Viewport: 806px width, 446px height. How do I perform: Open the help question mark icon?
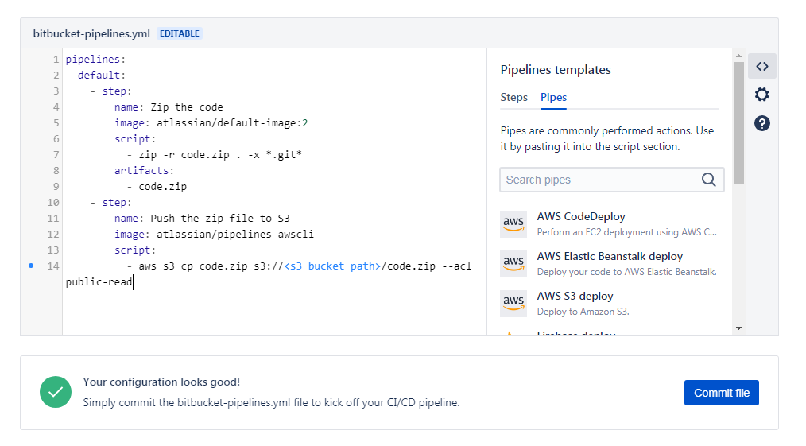(x=761, y=123)
